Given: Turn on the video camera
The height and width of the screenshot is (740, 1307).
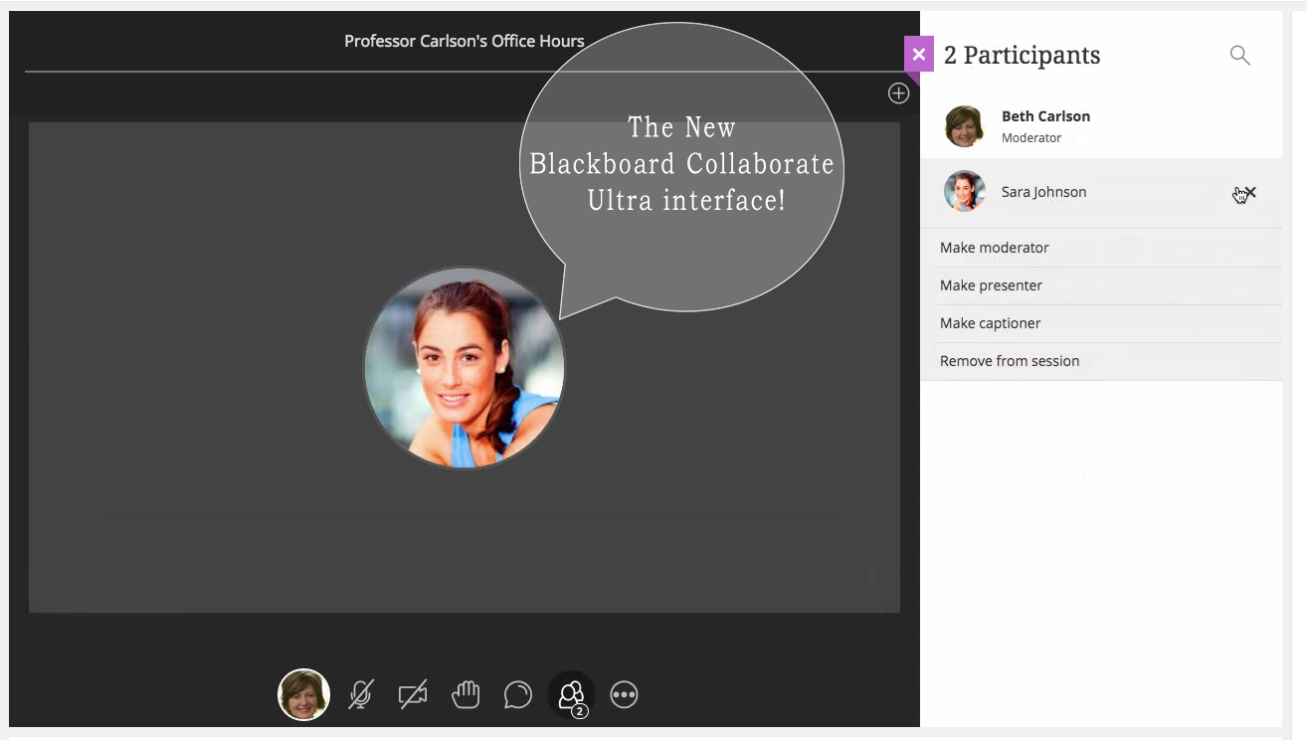Looking at the screenshot, I should 413,694.
